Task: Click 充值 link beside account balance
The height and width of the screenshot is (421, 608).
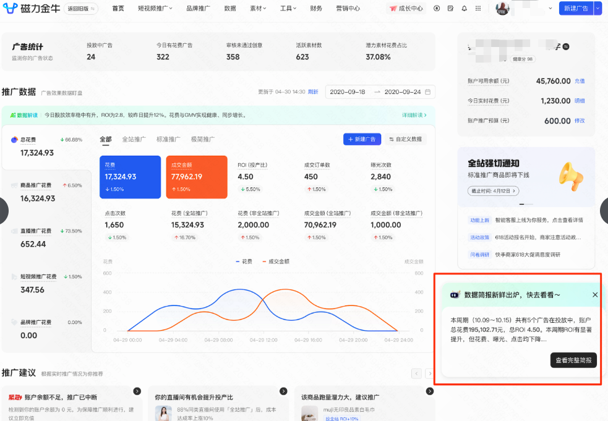Action: click(x=580, y=81)
